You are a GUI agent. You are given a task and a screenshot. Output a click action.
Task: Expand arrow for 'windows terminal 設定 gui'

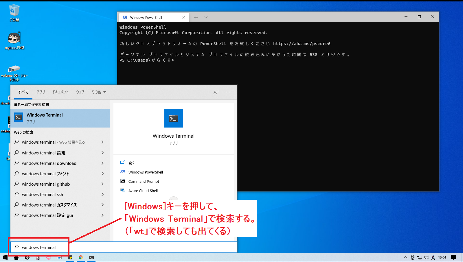(x=102, y=215)
